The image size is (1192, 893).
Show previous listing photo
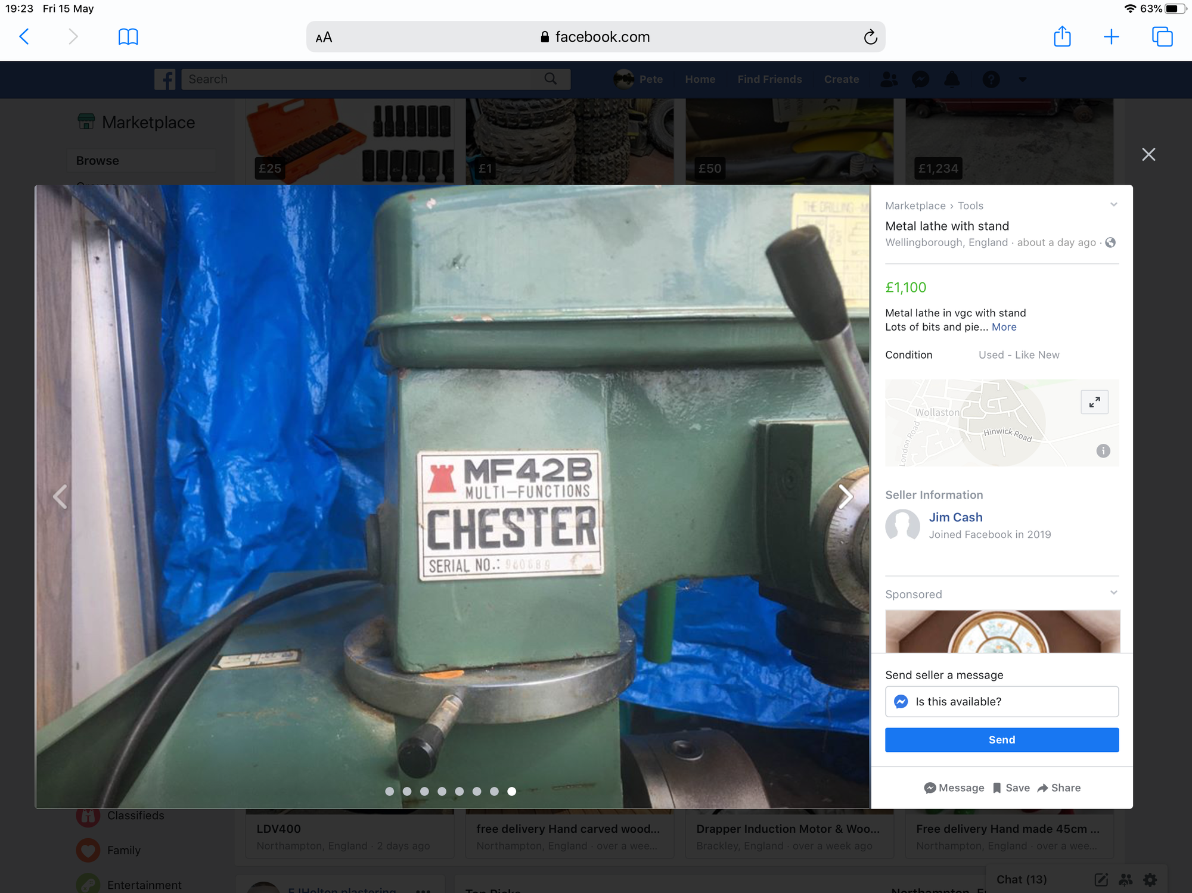tap(60, 497)
